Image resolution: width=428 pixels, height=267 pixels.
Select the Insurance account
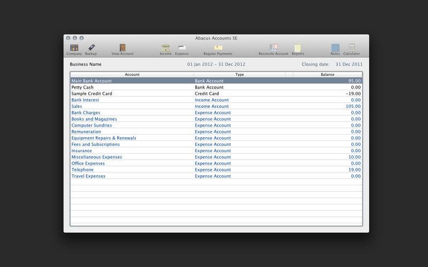216,151
